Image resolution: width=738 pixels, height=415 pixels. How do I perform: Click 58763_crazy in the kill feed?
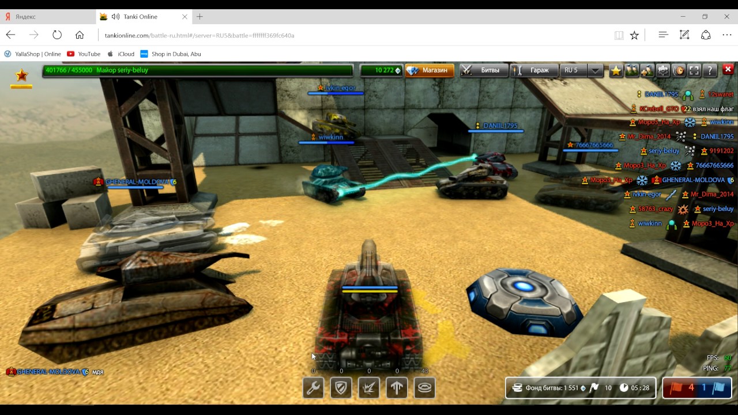click(x=656, y=209)
